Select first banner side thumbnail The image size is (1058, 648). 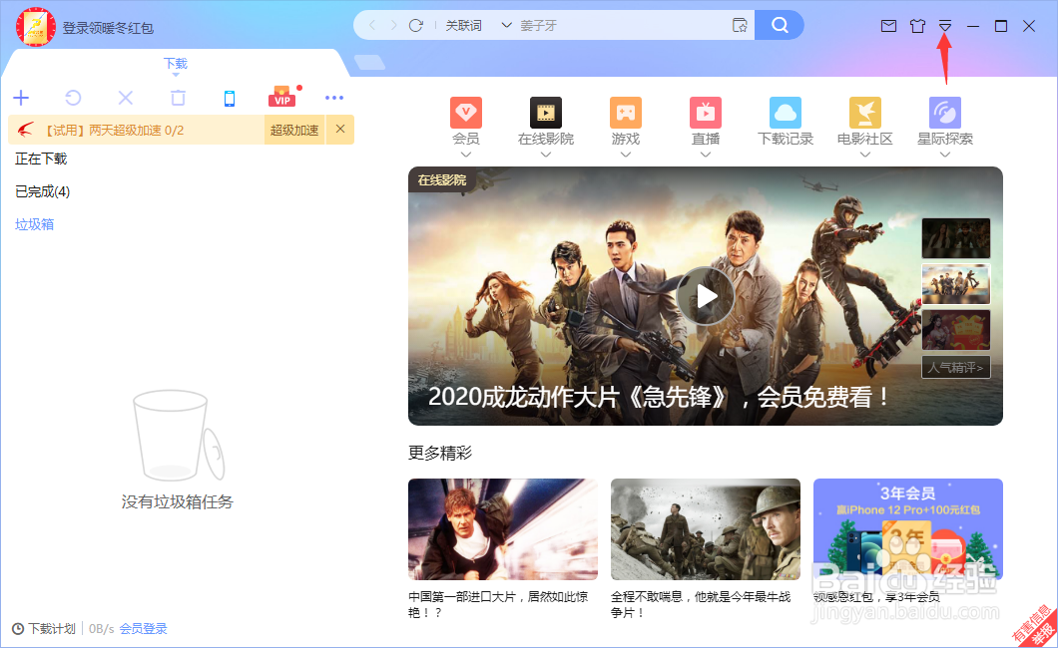tap(956, 238)
